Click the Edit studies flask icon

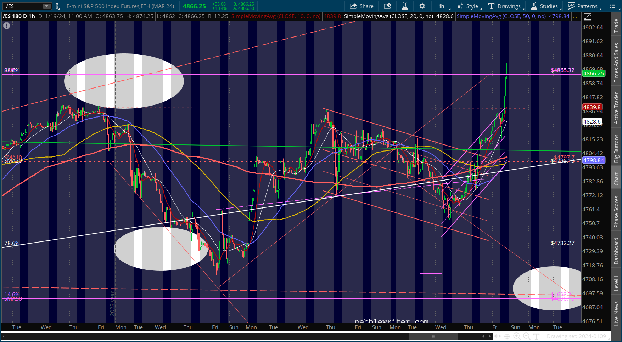coord(405,6)
